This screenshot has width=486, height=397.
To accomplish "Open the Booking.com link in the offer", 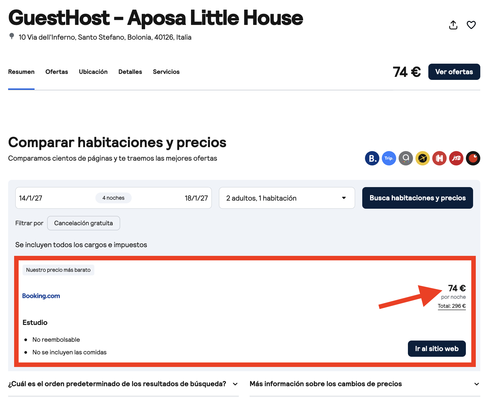I will tap(41, 296).
